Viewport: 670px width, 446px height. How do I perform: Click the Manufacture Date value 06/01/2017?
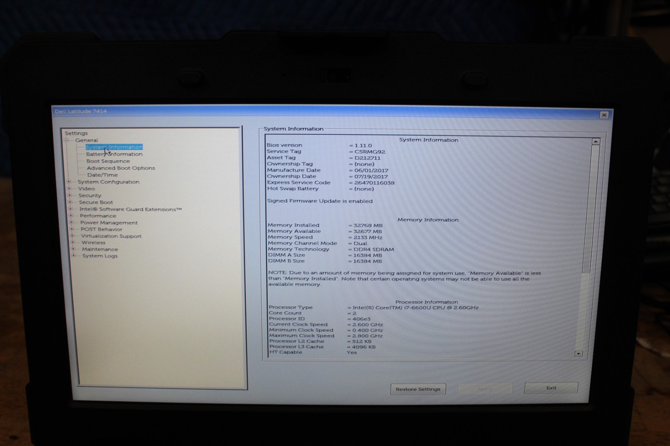click(x=371, y=171)
